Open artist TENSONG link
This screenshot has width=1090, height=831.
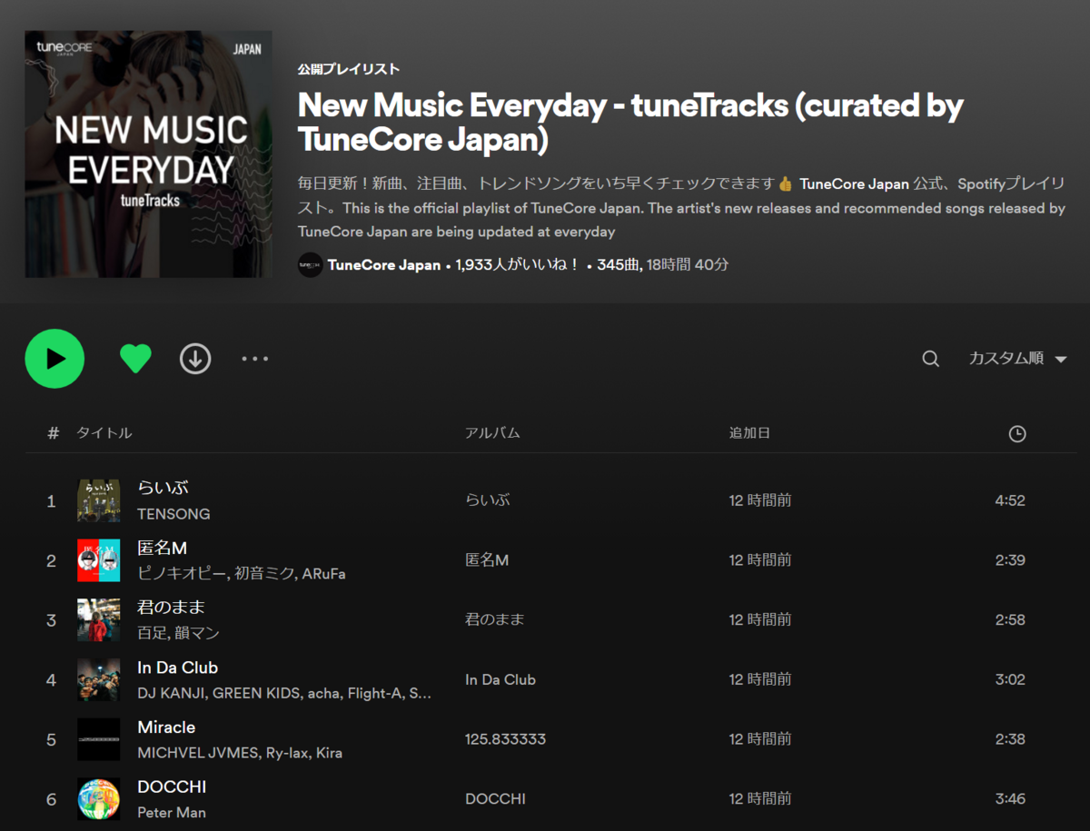pos(173,514)
